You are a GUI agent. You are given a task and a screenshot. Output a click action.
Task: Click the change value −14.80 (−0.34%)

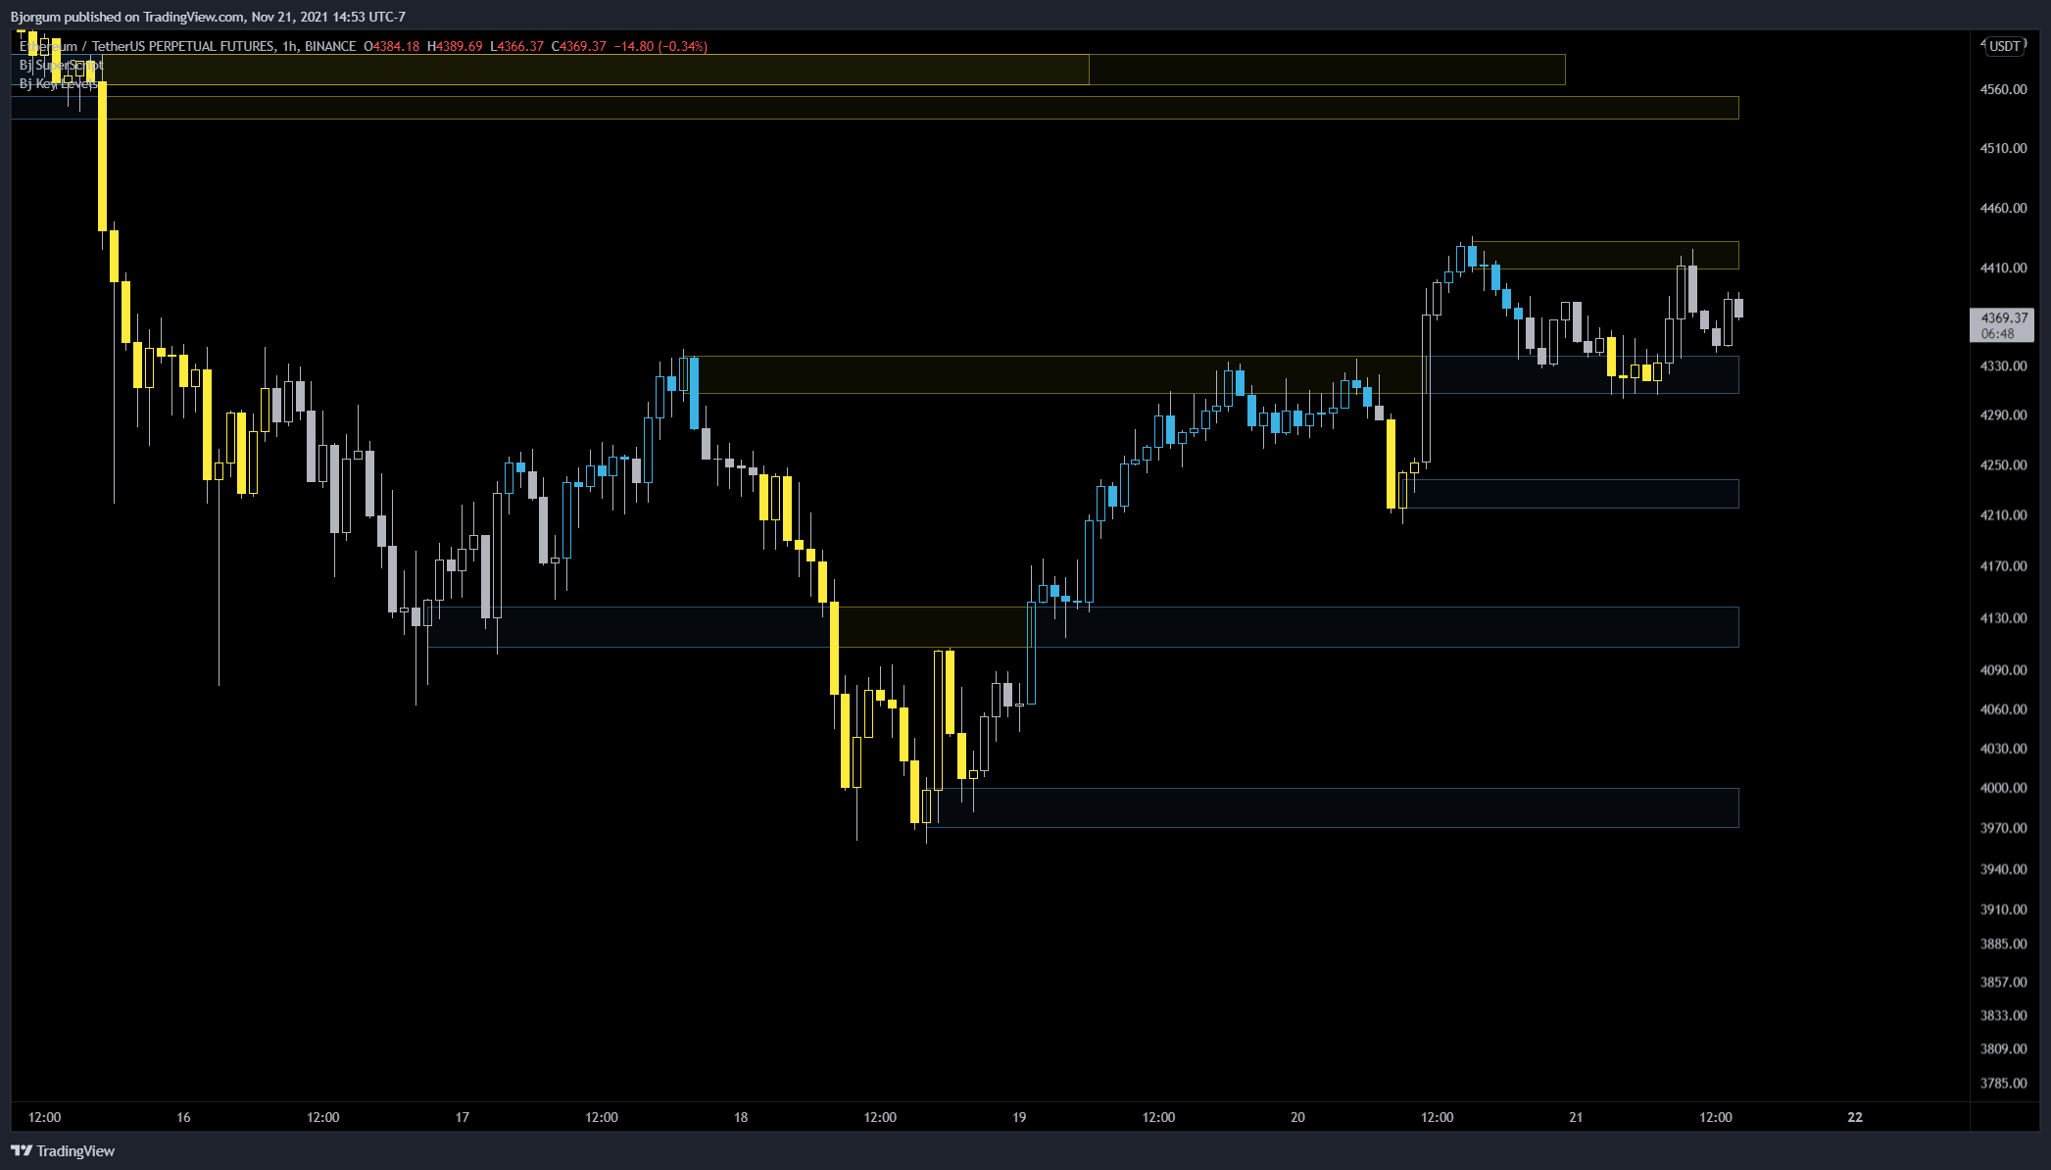(660, 46)
